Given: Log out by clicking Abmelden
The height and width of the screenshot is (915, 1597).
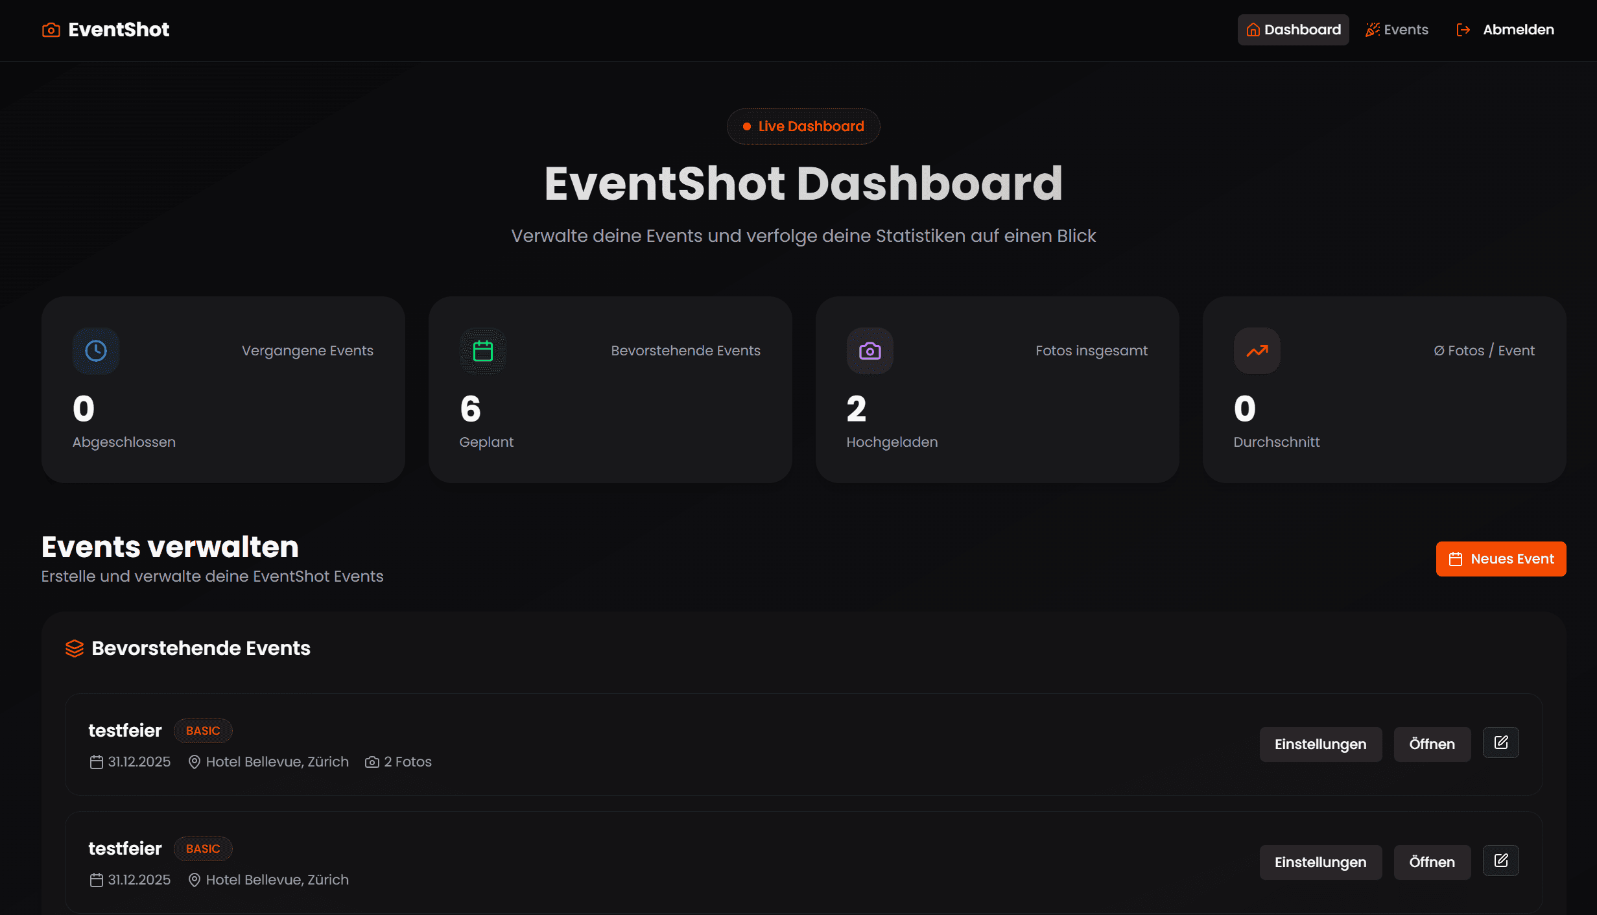Looking at the screenshot, I should pyautogui.click(x=1519, y=29).
